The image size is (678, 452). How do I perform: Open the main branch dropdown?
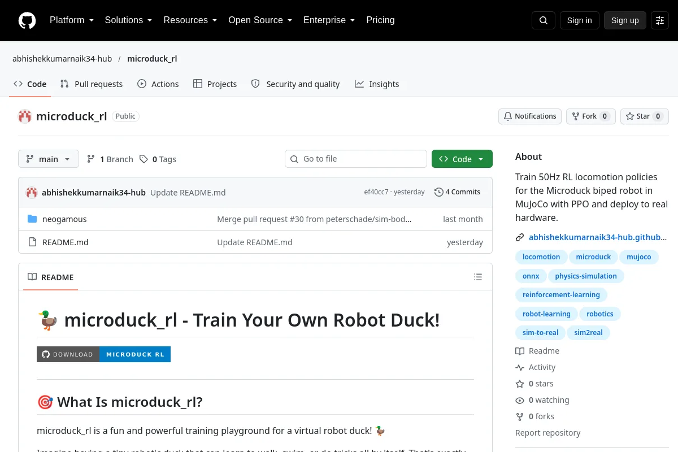click(x=49, y=159)
